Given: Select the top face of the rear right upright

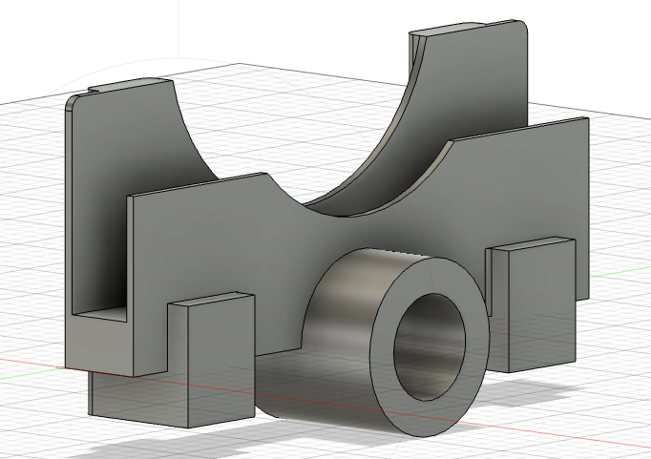Looking at the screenshot, I should (465, 28).
